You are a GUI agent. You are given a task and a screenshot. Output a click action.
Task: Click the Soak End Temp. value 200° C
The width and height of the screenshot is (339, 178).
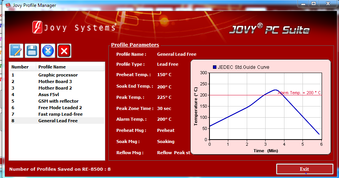coord(164,87)
